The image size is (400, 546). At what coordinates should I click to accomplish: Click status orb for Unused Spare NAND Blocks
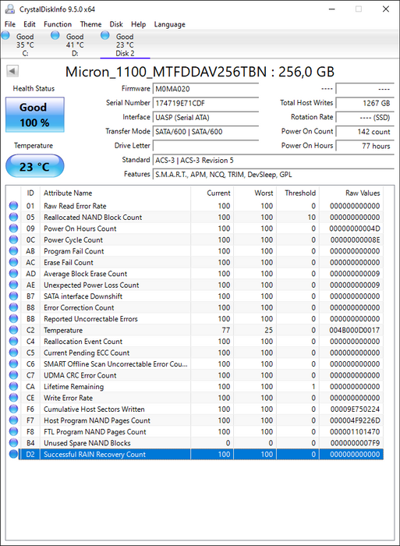pos(13,443)
